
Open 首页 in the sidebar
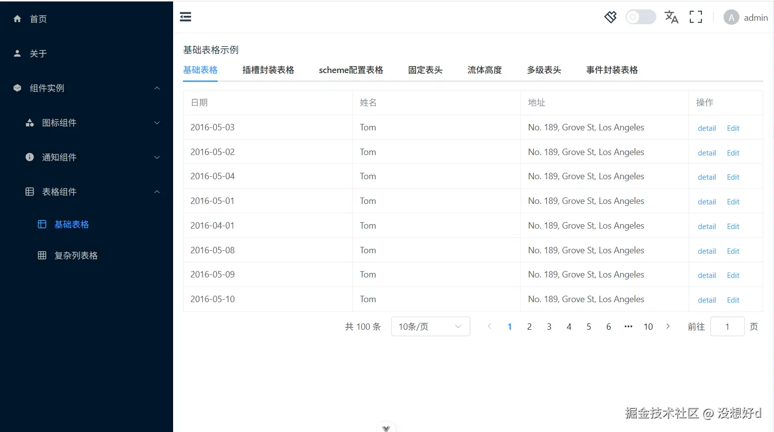[87, 19]
